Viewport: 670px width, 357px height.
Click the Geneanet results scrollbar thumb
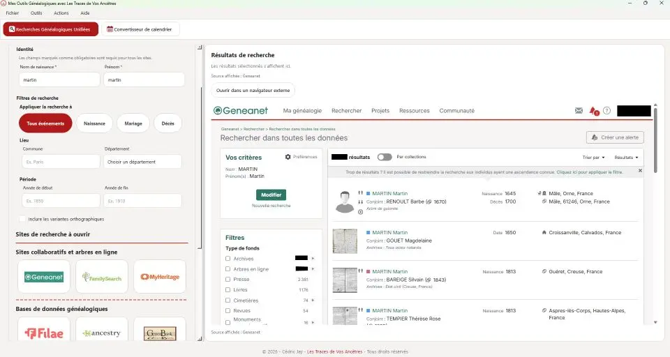(655, 141)
